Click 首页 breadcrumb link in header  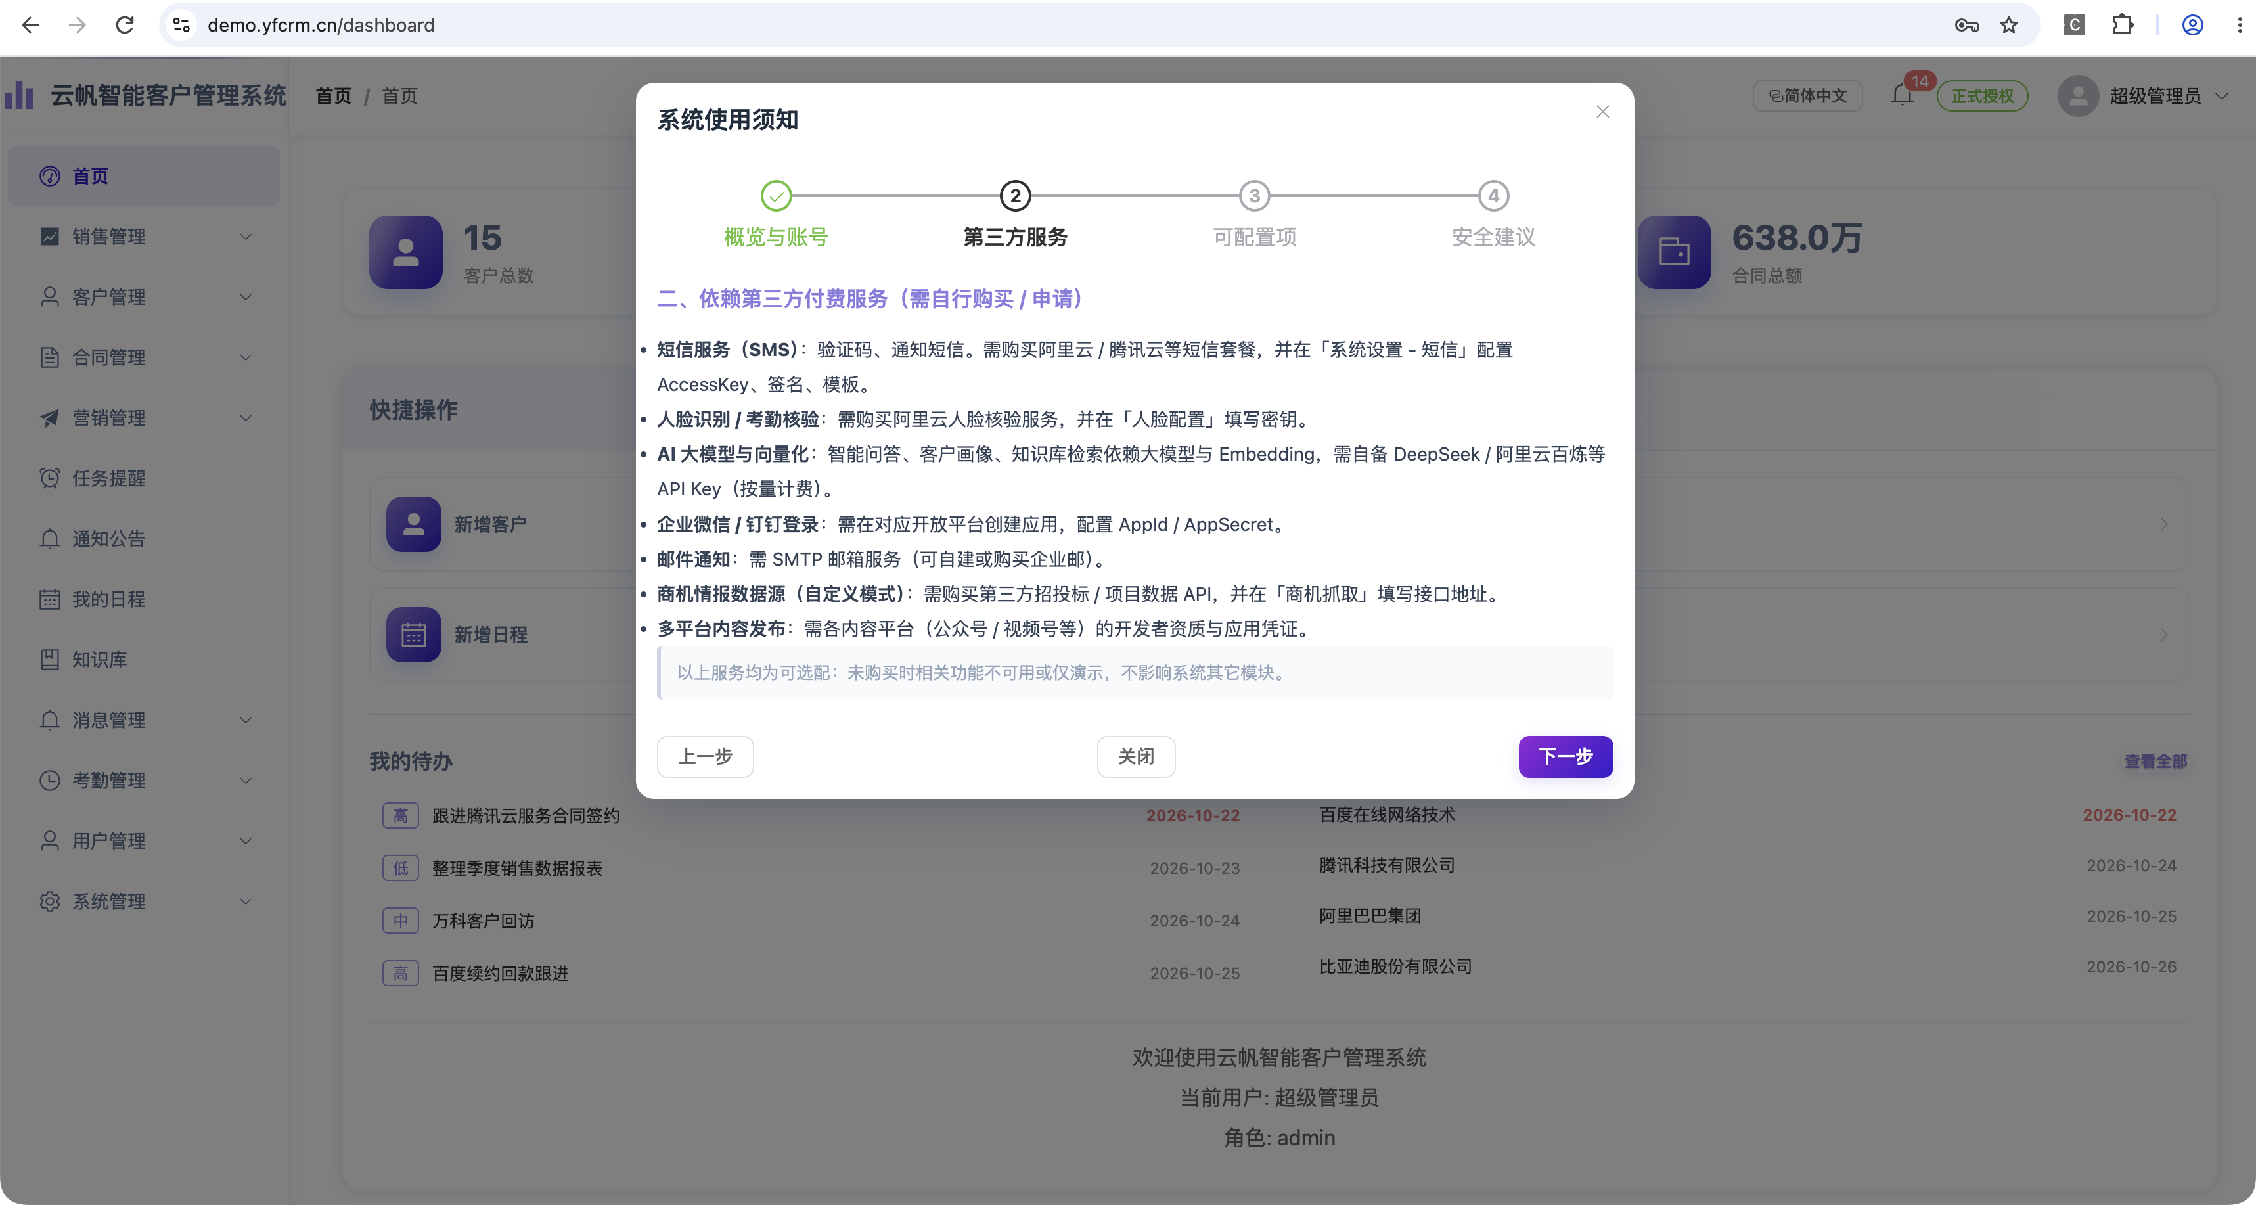tap(333, 95)
